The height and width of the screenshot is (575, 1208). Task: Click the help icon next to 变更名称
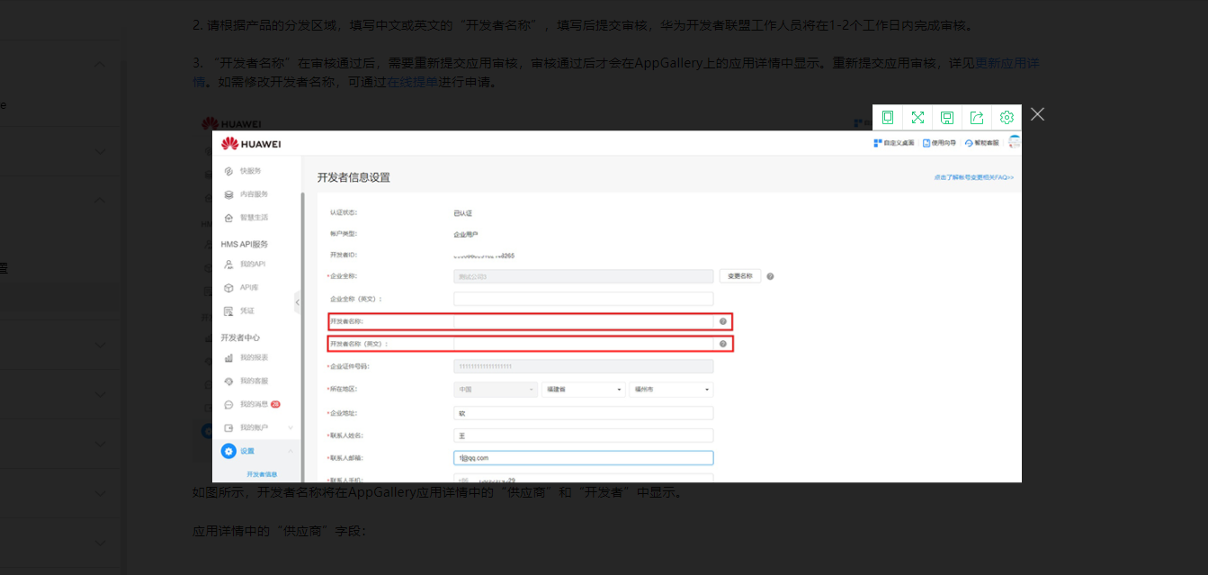coord(771,277)
